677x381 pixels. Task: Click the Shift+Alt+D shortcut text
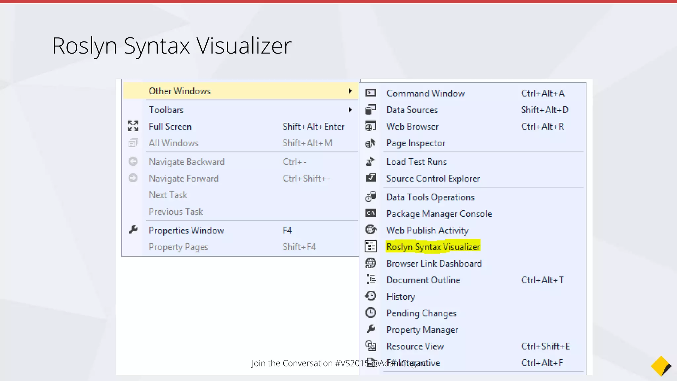pos(545,110)
